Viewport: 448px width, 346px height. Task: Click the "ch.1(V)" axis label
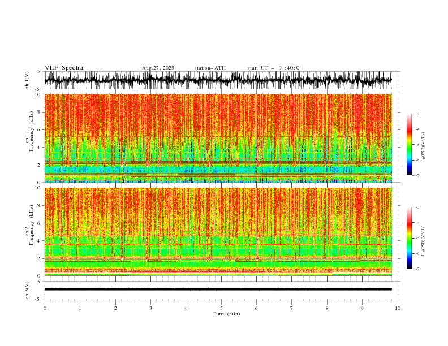pyautogui.click(x=27, y=80)
